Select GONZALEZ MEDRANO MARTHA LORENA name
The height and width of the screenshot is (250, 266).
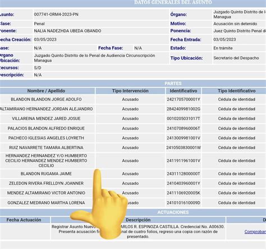46,203
